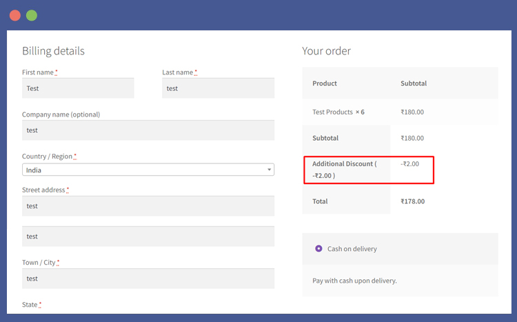Select Cash on delivery payment option
This screenshot has width=517, height=322.
coord(318,248)
